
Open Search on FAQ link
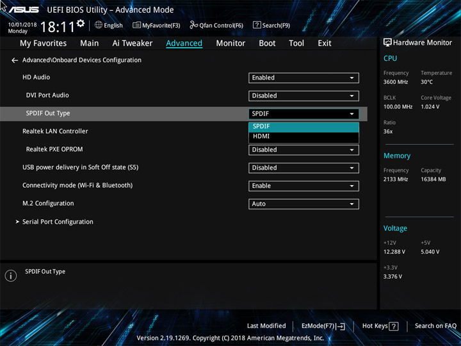[435, 326]
